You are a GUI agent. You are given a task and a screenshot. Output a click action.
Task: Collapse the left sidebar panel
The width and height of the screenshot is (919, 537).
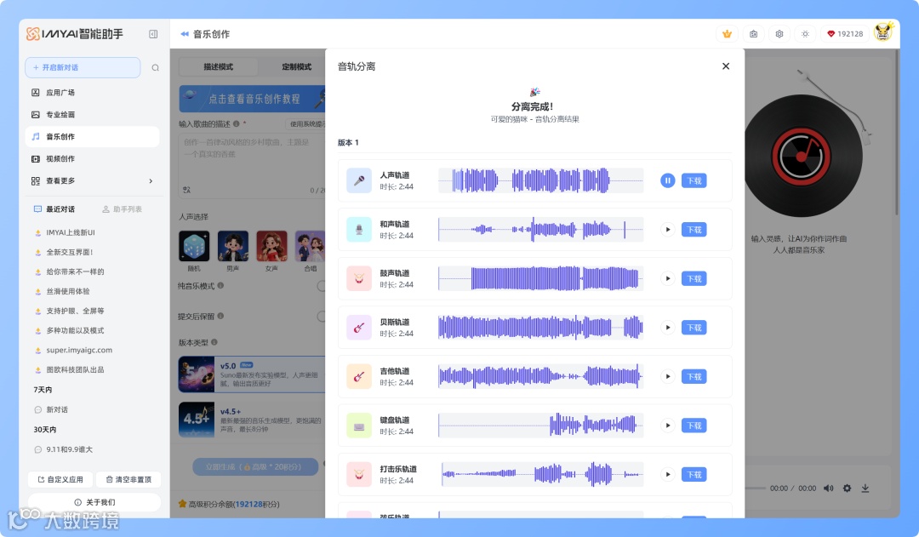153,34
